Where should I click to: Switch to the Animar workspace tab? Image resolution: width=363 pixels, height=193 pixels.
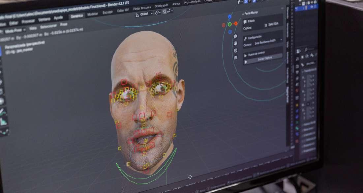(x=176, y=4)
